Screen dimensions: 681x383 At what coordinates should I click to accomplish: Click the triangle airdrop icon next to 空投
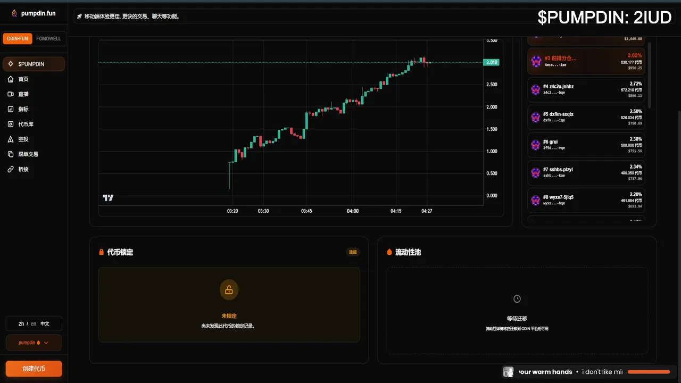coord(11,139)
